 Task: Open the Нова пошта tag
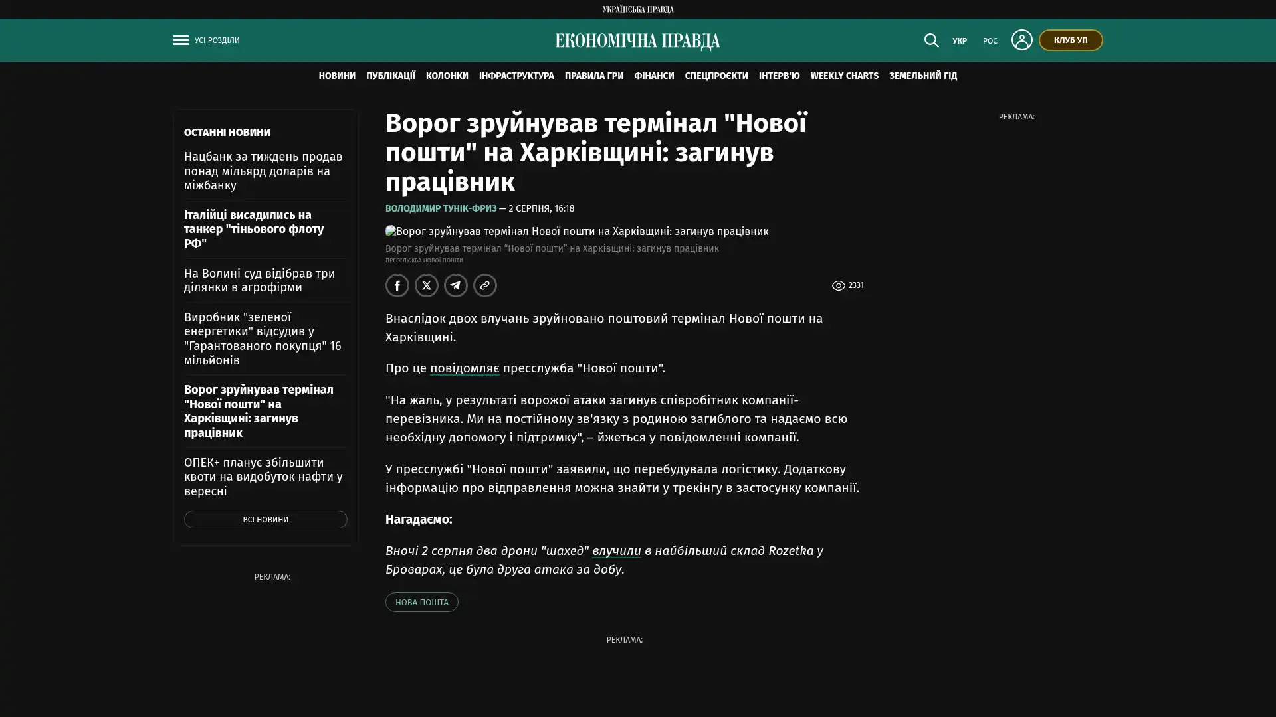click(422, 602)
